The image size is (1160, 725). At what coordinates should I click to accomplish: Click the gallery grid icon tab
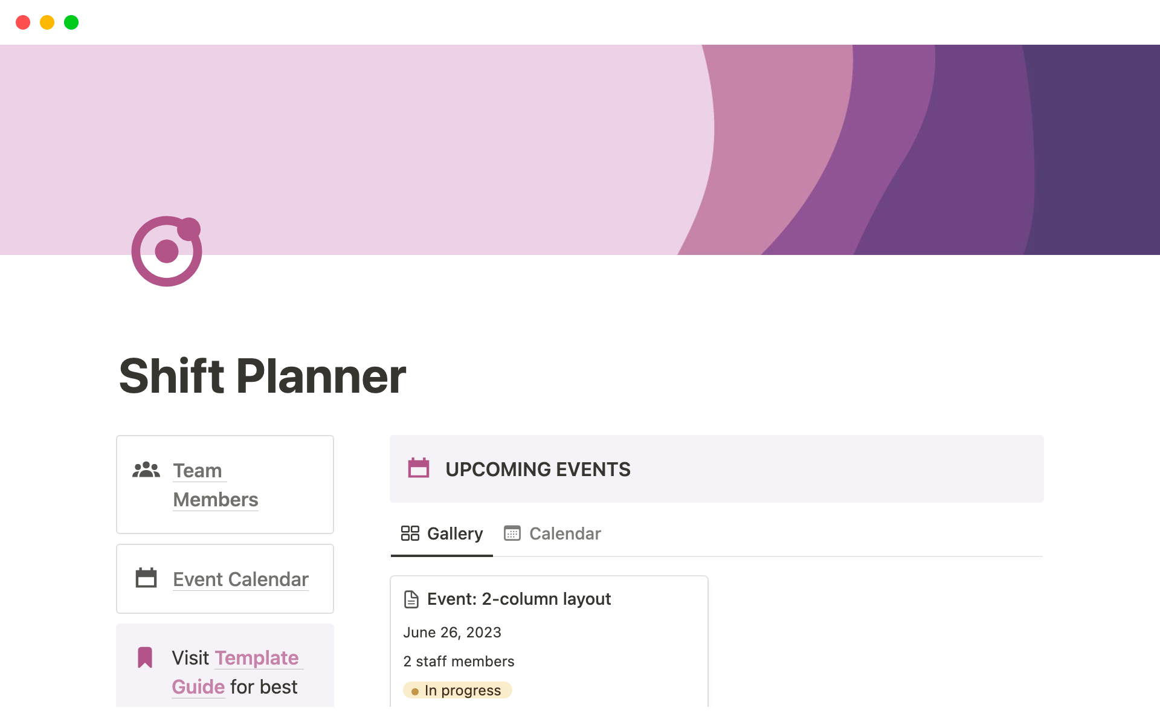pyautogui.click(x=410, y=533)
